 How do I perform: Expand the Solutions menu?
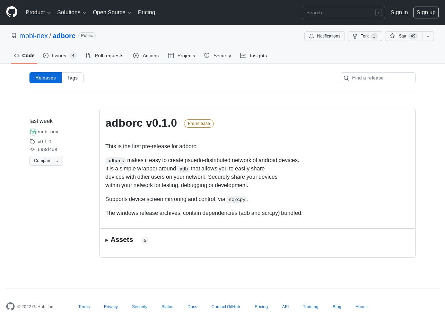coord(72,12)
